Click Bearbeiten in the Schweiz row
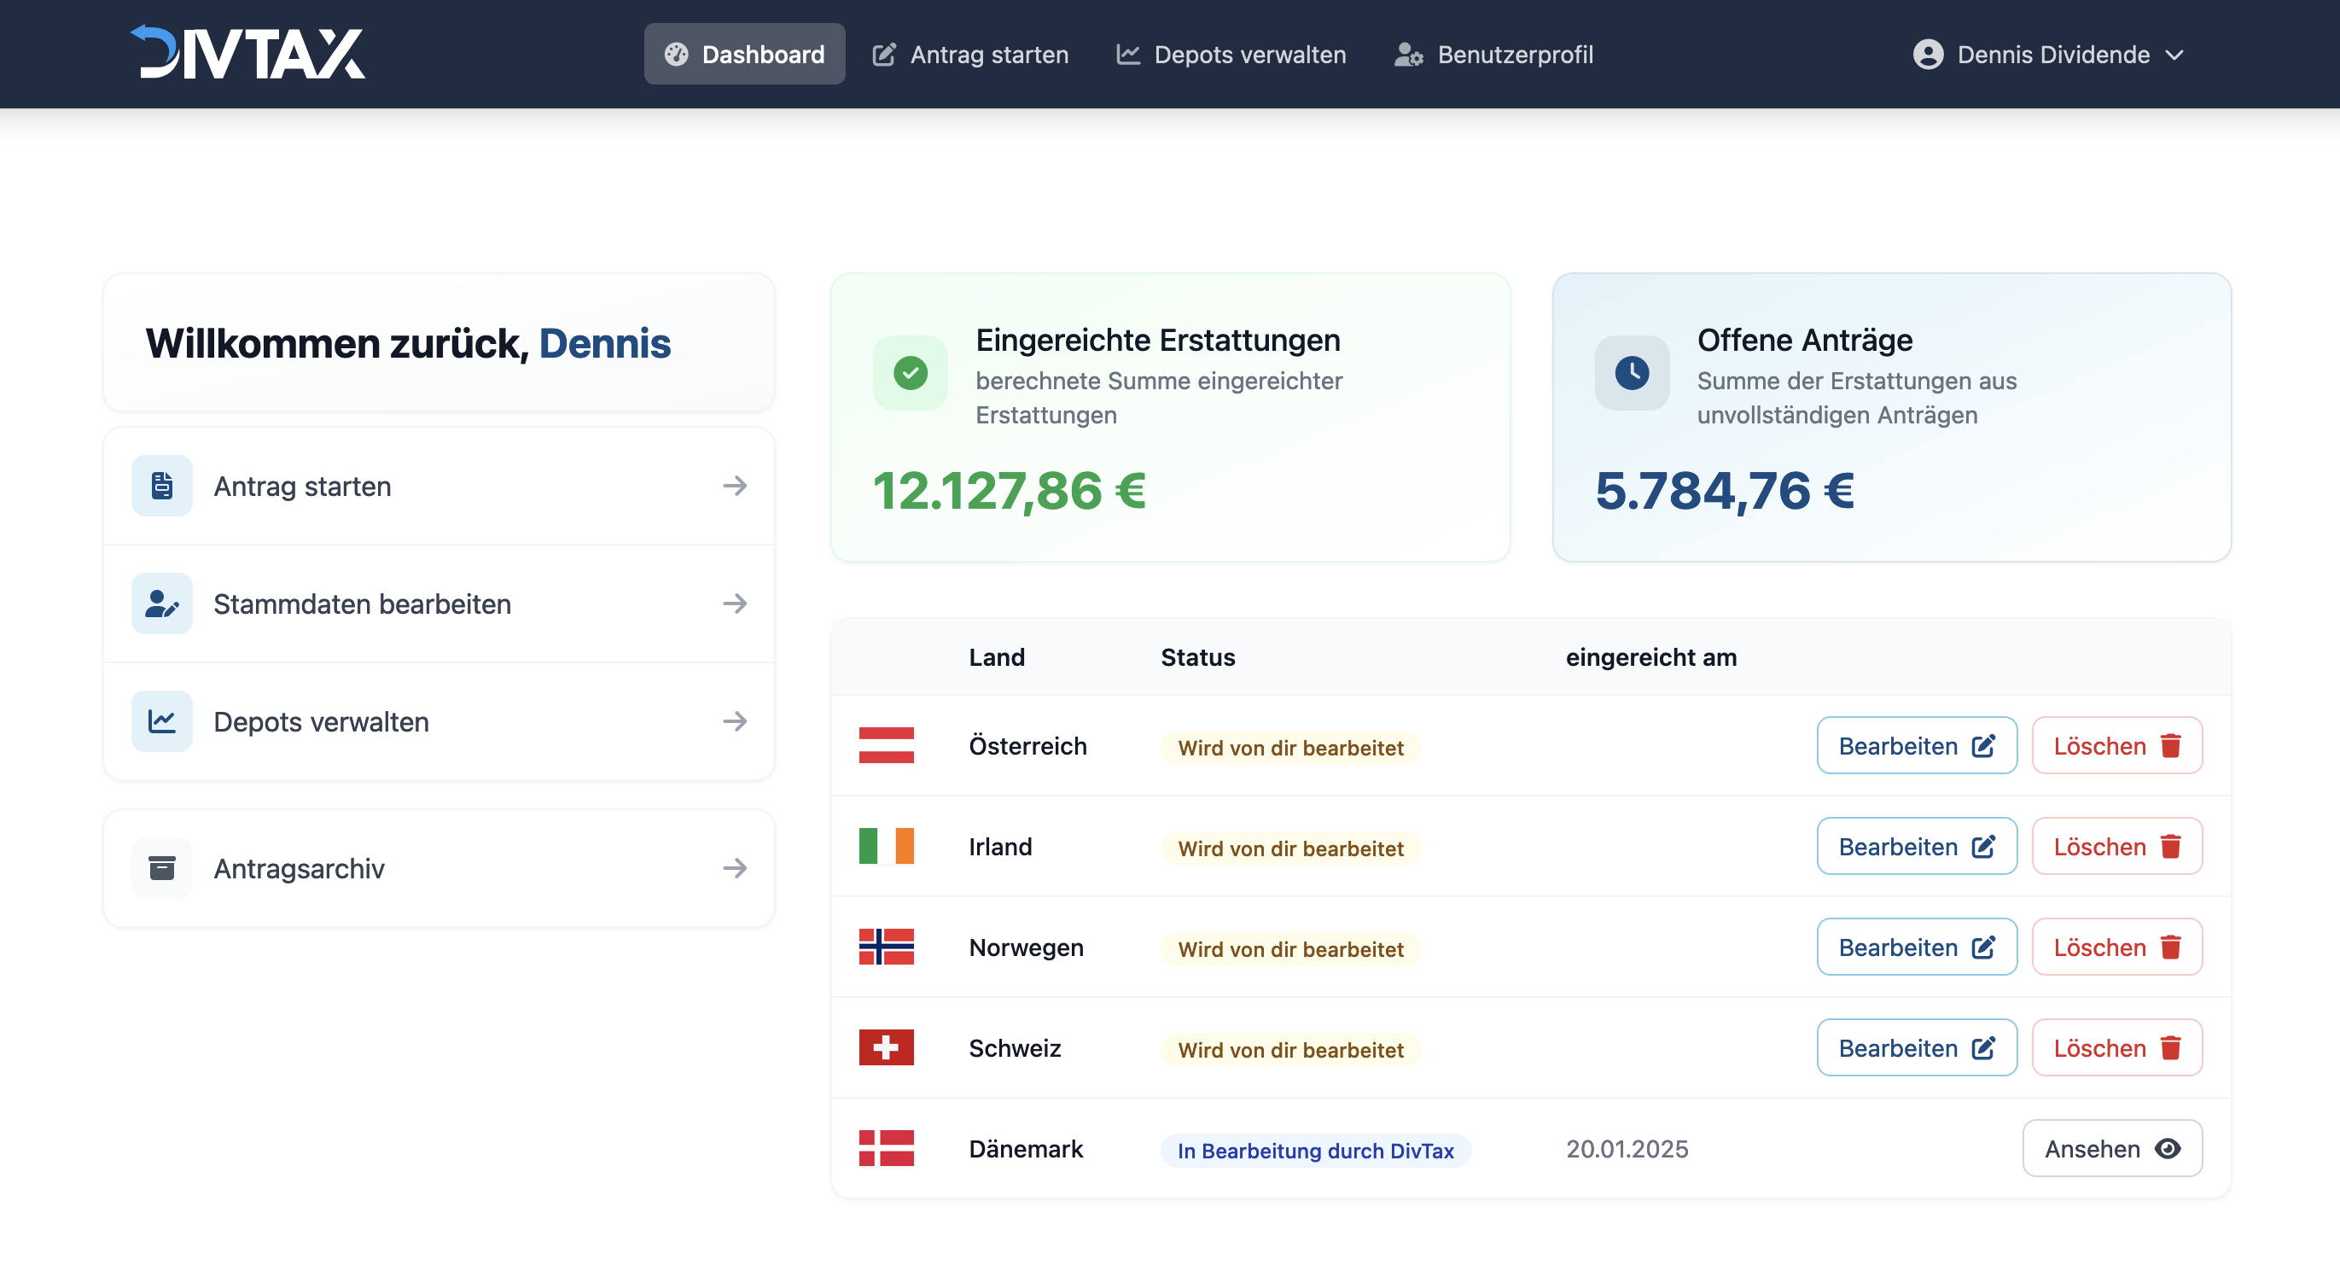 pyautogui.click(x=1917, y=1049)
